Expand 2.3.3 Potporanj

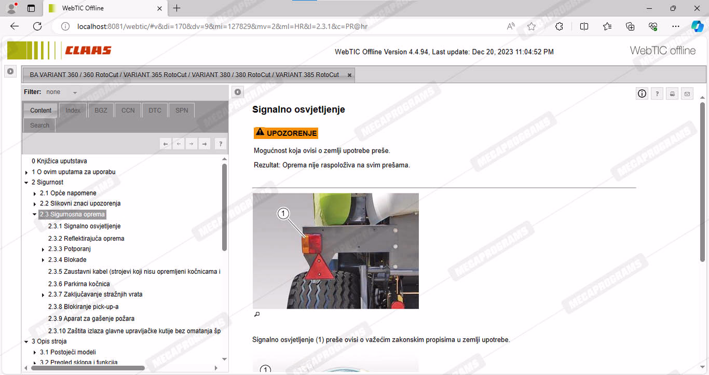point(43,249)
